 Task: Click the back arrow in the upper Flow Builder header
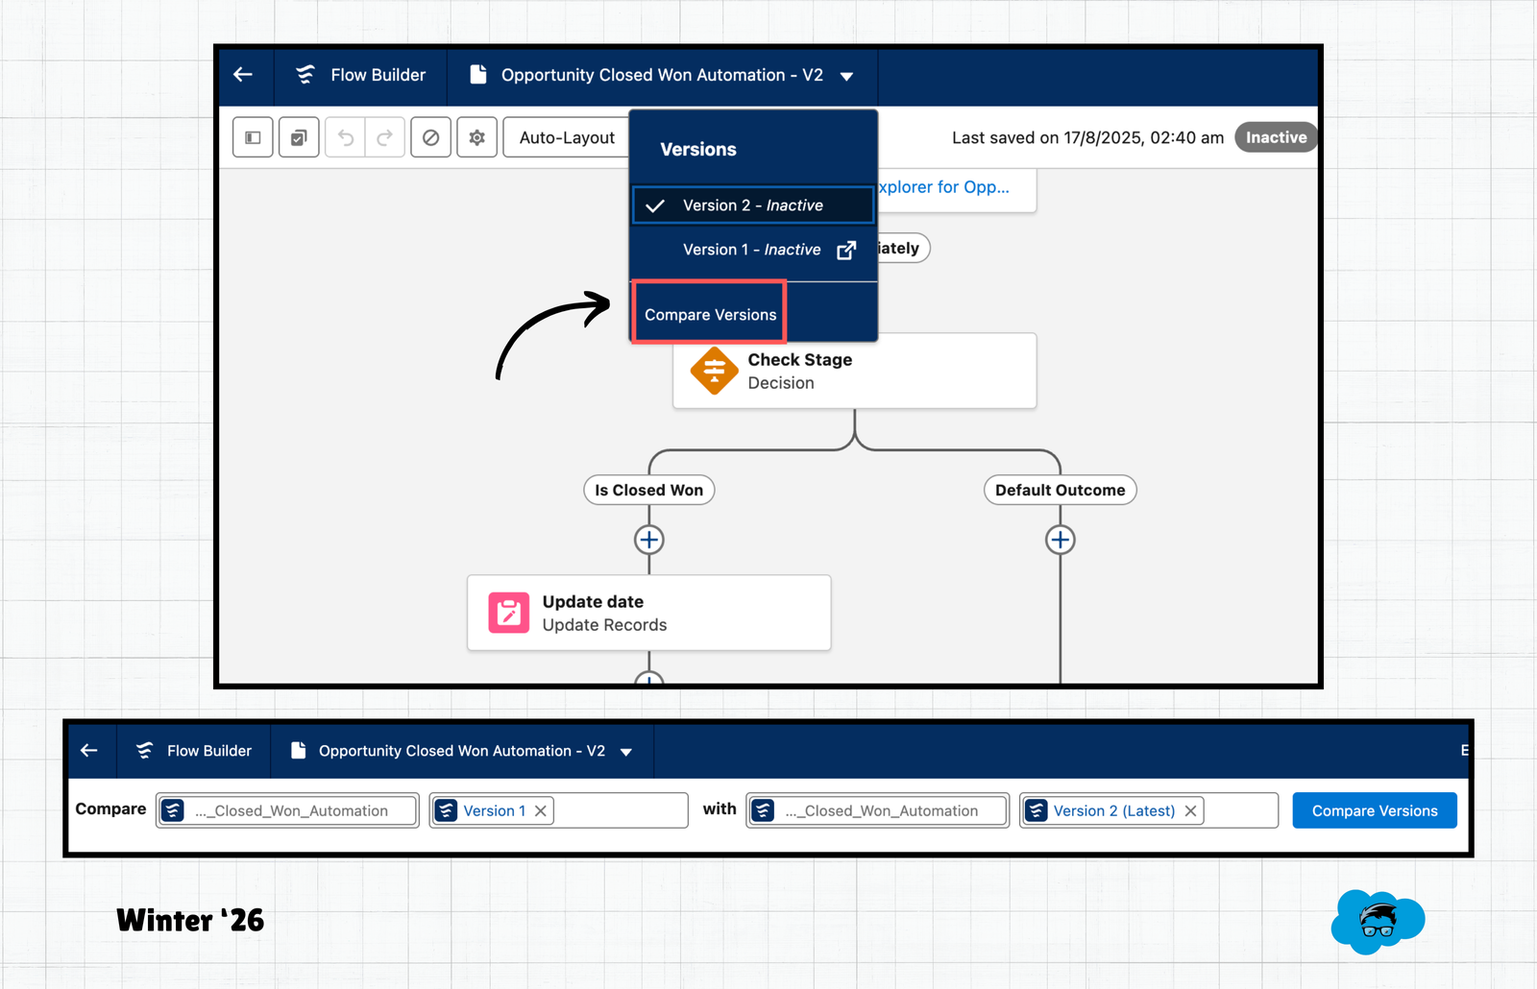[243, 74]
